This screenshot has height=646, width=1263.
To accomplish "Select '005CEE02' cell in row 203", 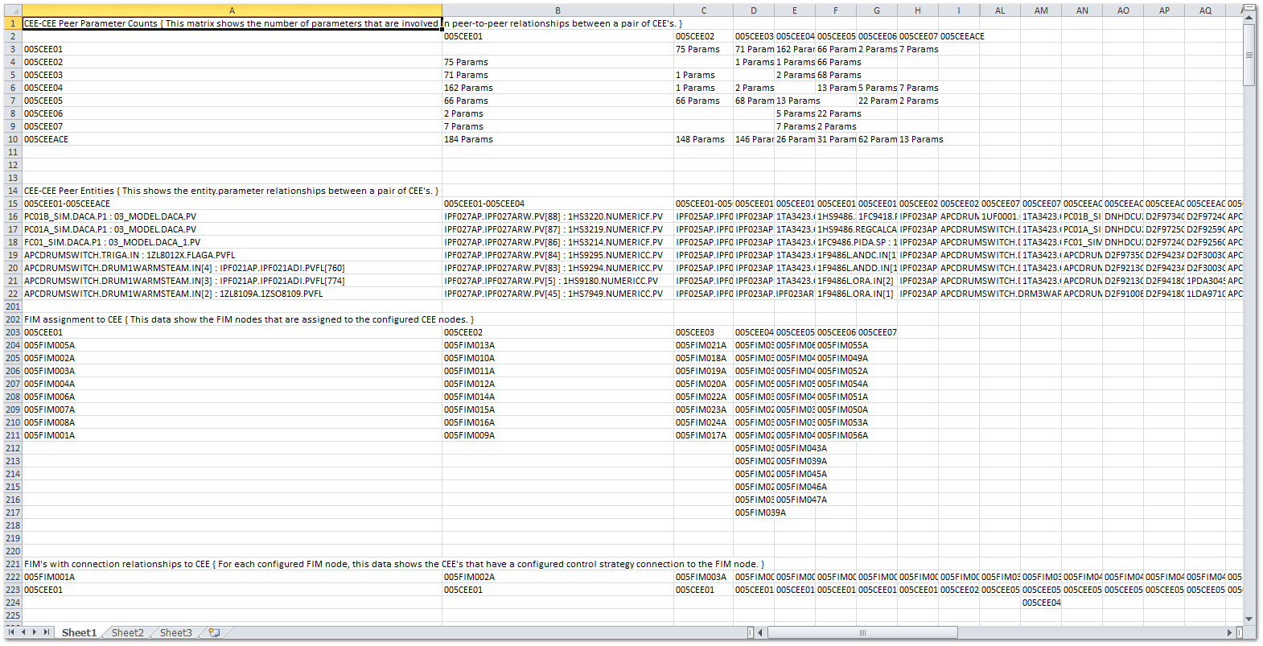I will pos(557,332).
